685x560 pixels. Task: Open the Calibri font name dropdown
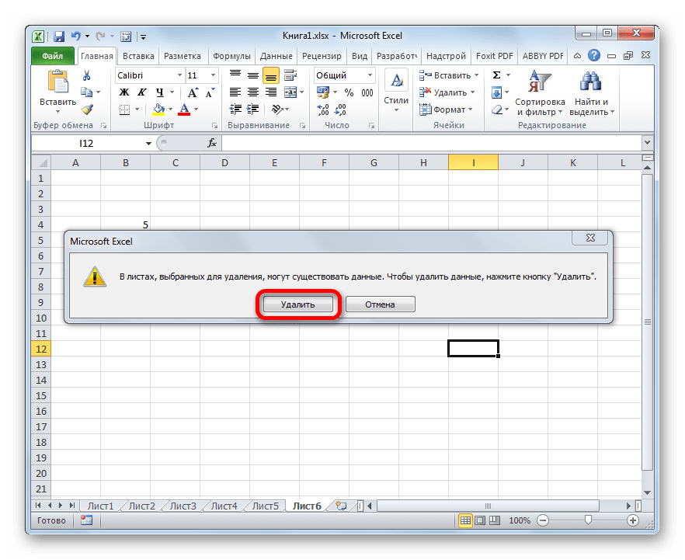(x=179, y=75)
